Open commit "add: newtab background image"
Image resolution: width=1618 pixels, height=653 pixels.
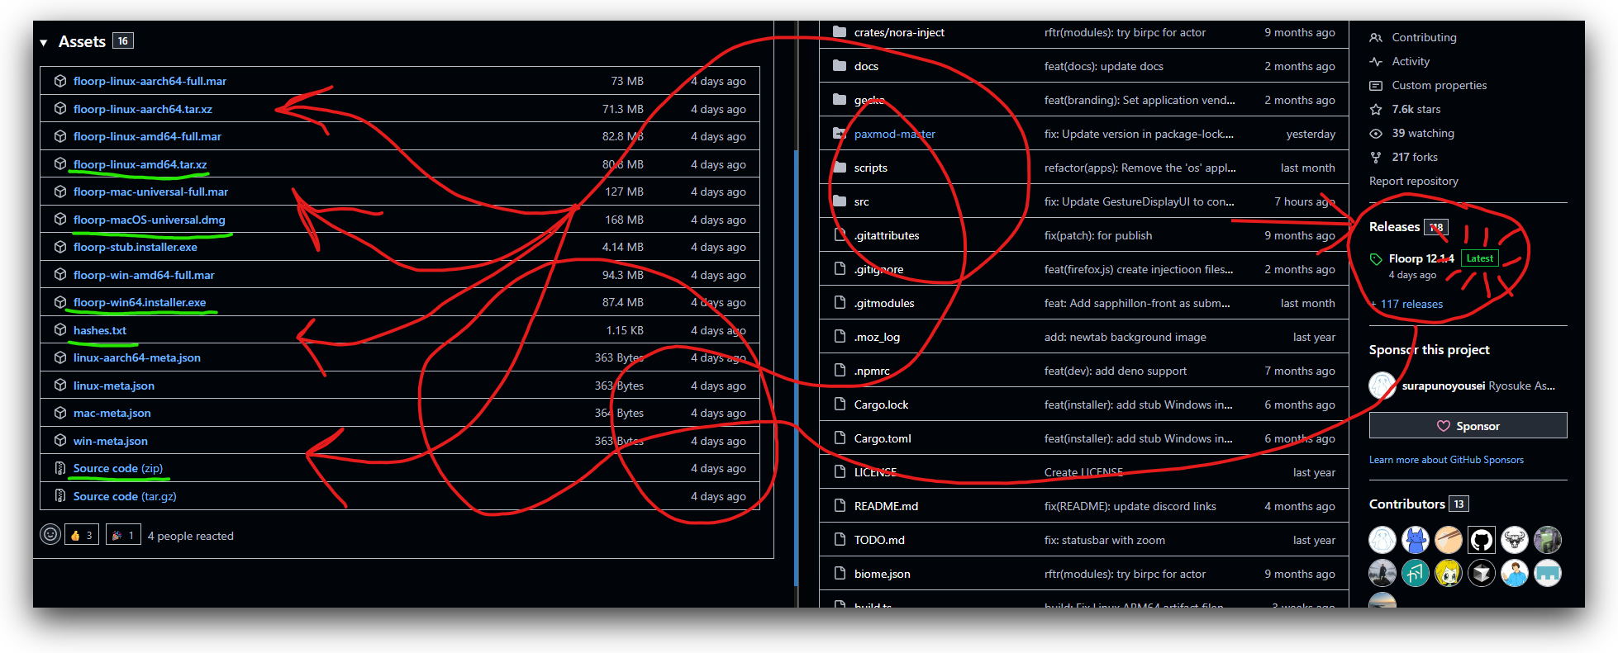pos(1125,337)
